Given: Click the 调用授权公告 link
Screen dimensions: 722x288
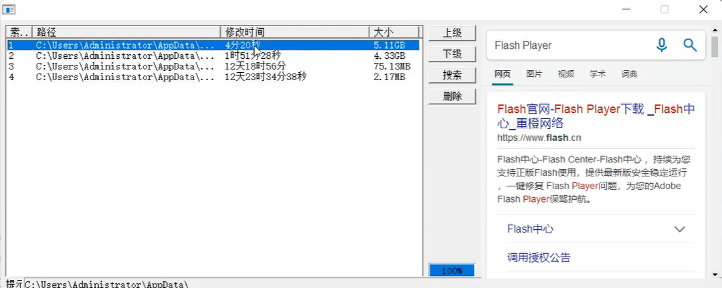Looking at the screenshot, I should coord(539,257).
